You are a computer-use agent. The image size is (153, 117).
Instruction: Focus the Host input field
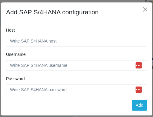point(77,41)
